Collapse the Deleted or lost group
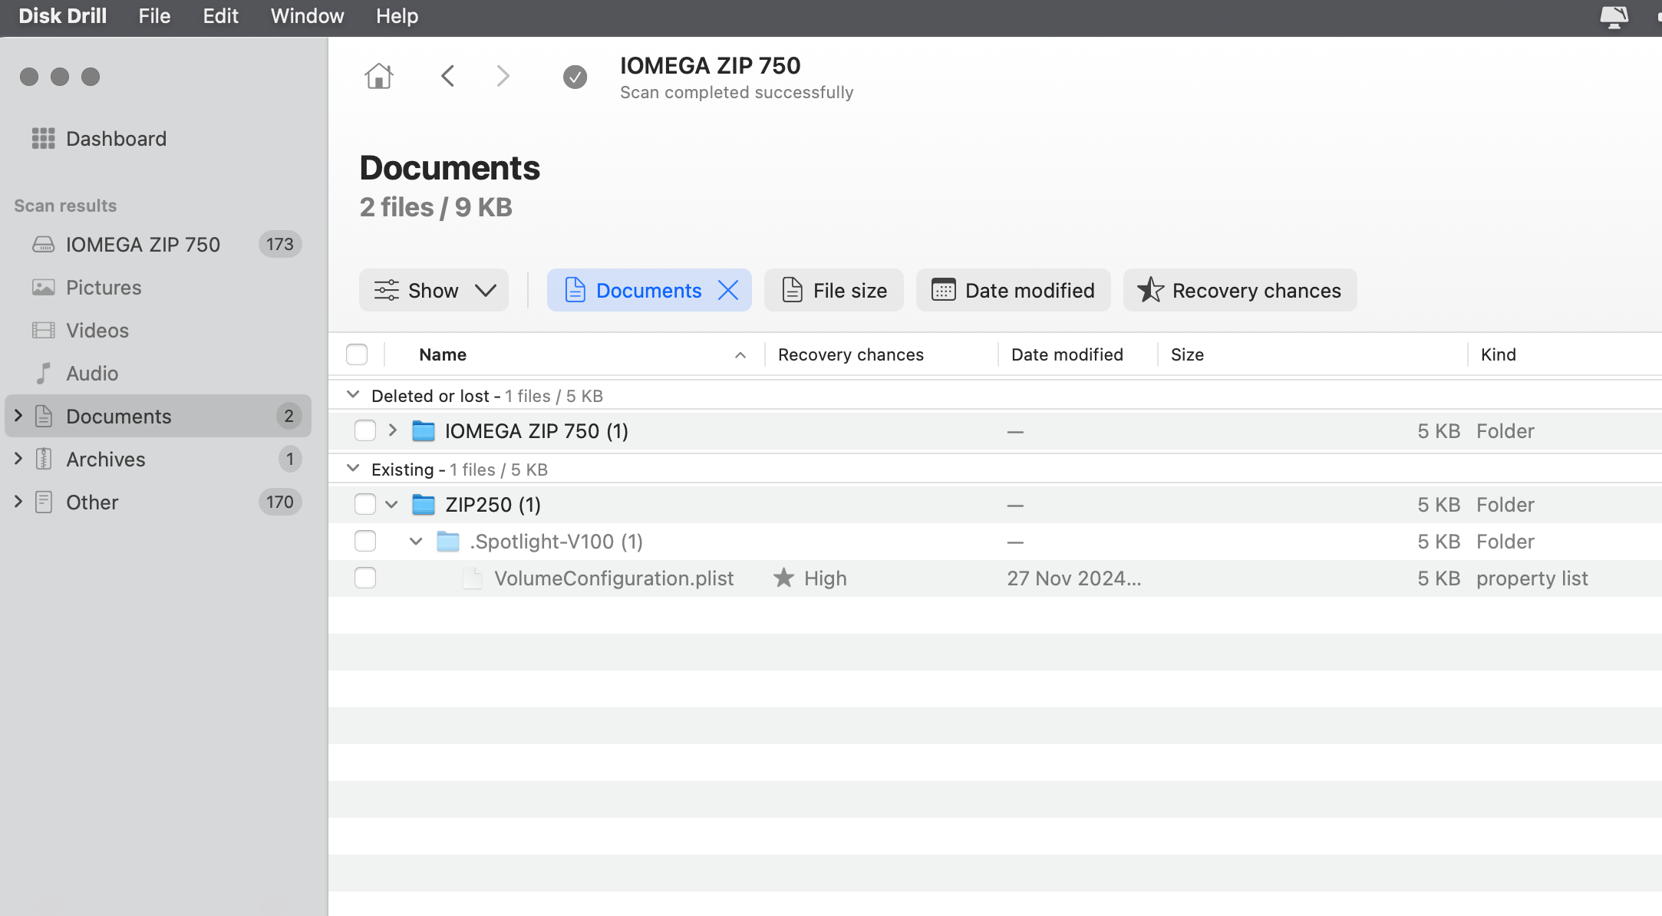 point(353,395)
